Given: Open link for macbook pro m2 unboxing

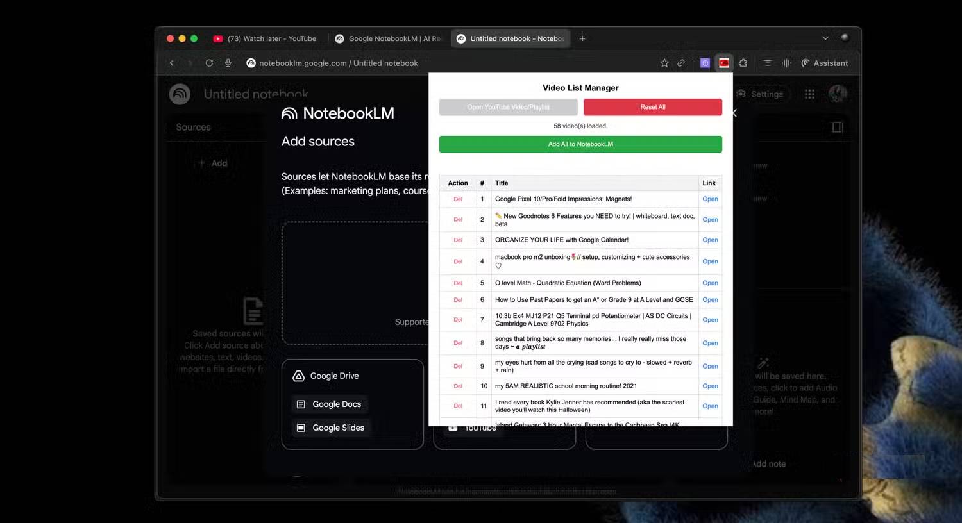Looking at the screenshot, I should (710, 261).
